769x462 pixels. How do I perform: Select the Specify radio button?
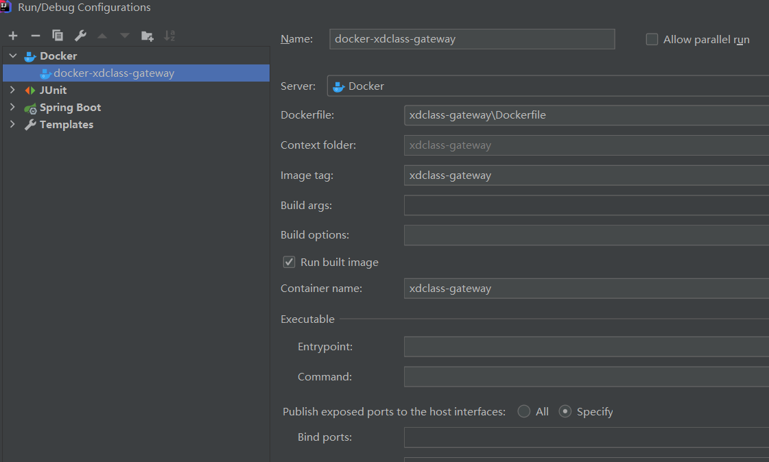coord(565,412)
